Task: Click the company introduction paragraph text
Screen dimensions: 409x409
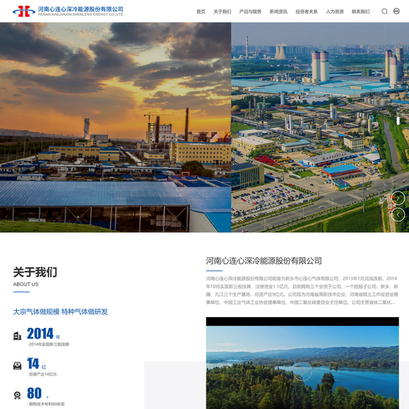Action: coord(301,290)
